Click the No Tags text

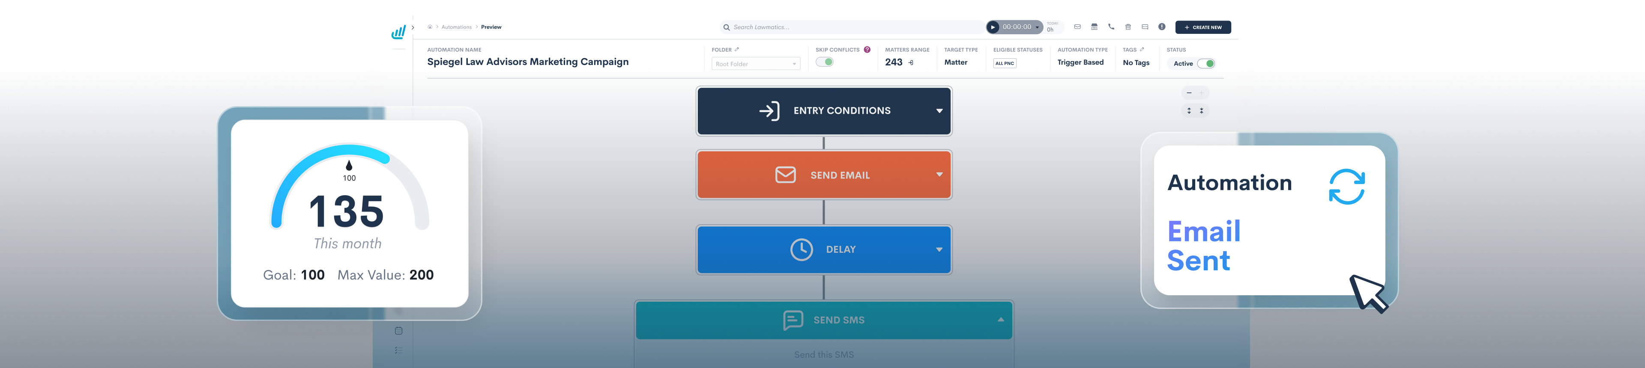point(1136,62)
